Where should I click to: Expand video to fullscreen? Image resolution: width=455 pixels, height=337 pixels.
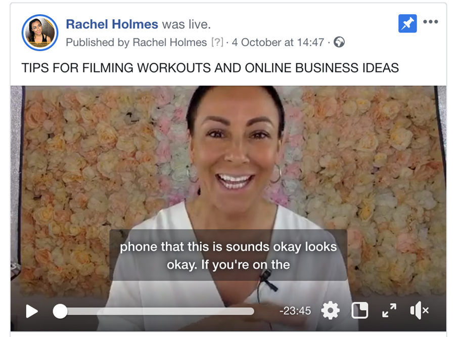[389, 311]
